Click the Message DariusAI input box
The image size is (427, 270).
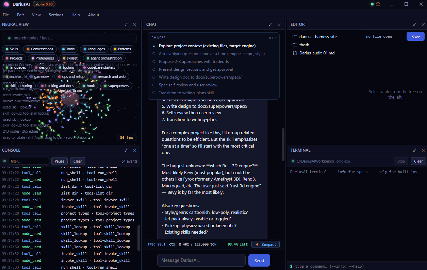click(201, 260)
